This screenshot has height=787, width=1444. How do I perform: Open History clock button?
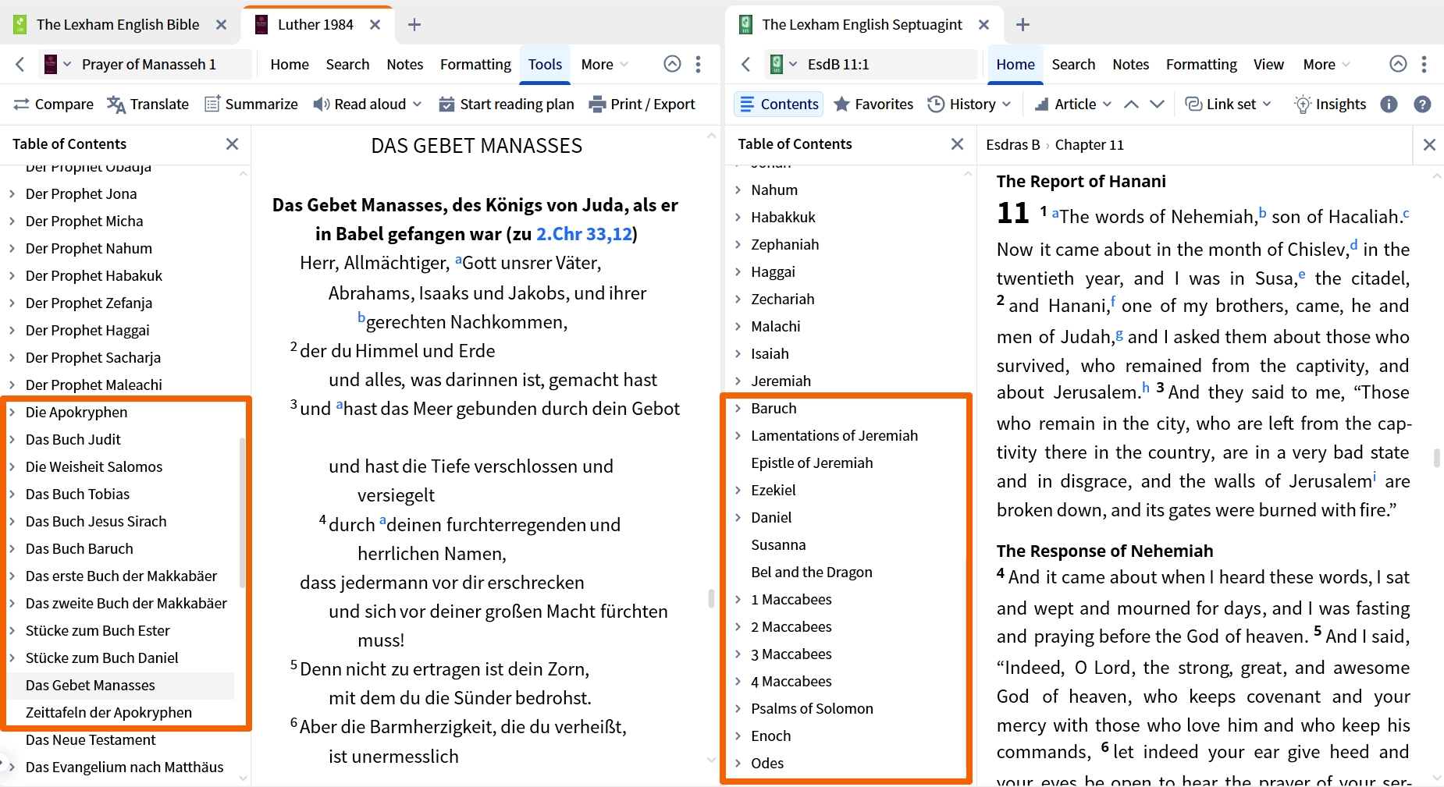click(x=969, y=105)
